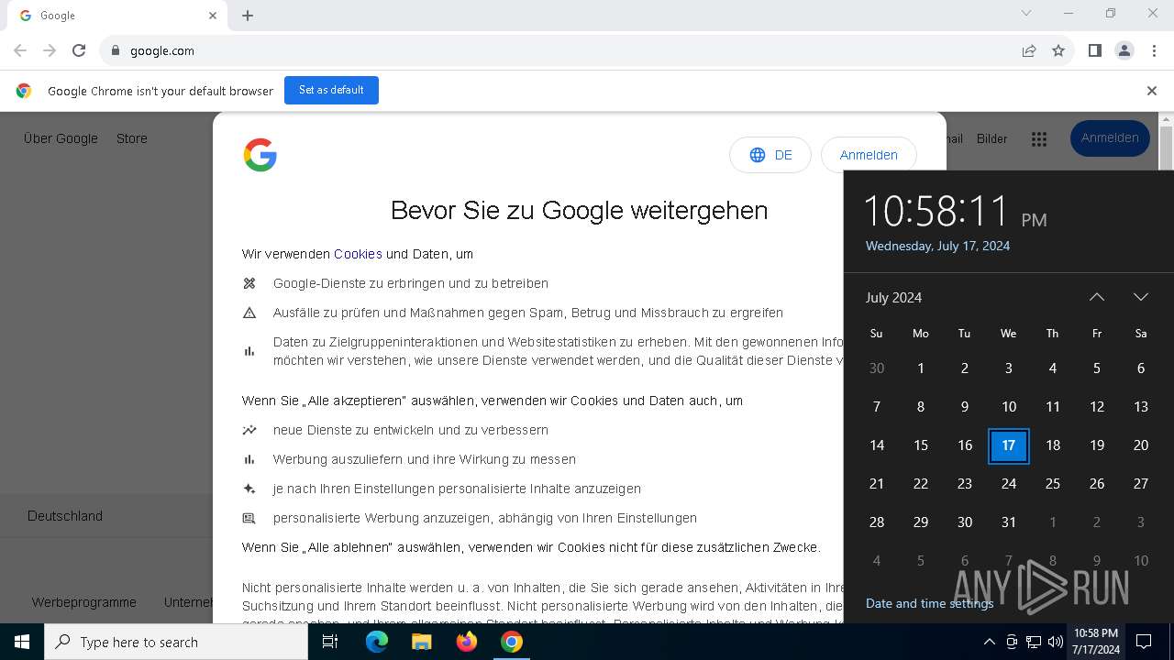Click the taskbar clock 10:58 PM
The image size is (1174, 660).
1096,642
